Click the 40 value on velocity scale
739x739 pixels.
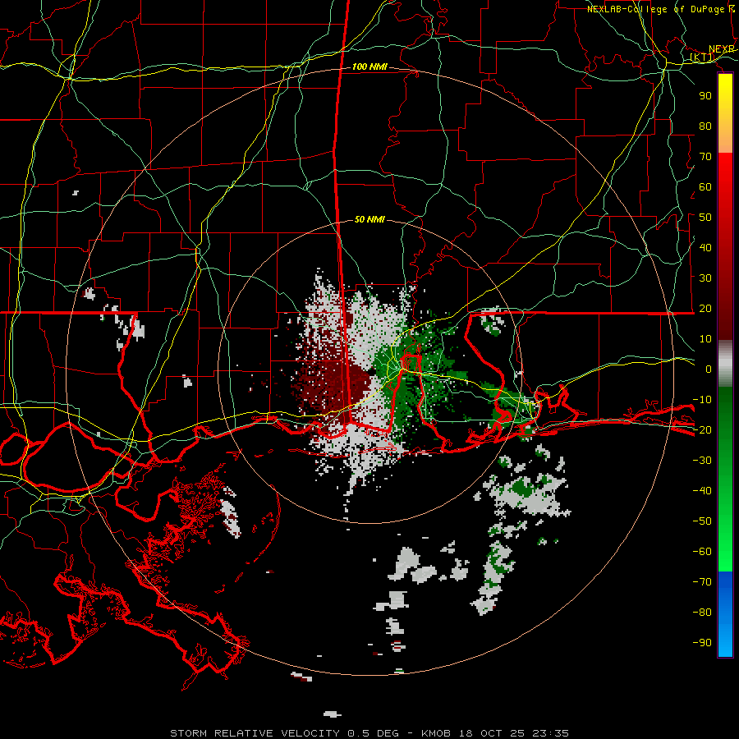[705, 248]
